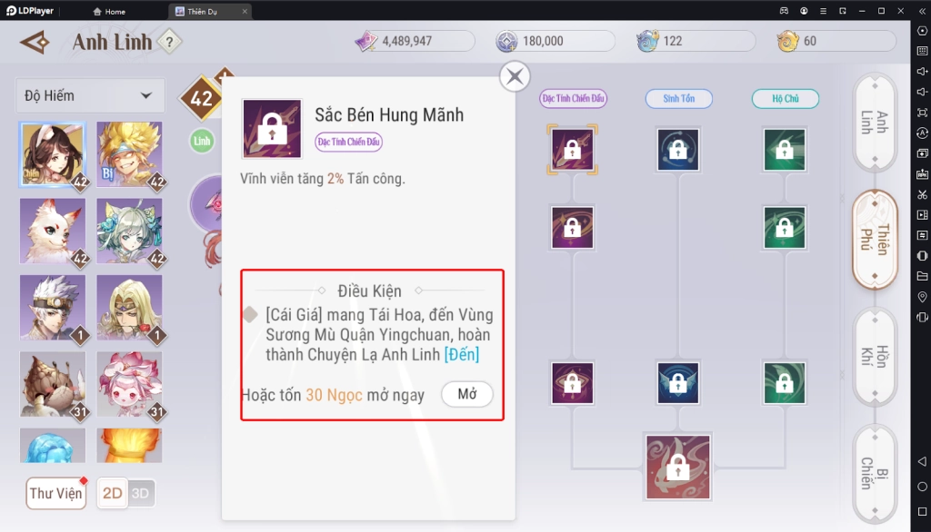The image size is (931, 532).
Task: Select the large locked red bottom talent
Action: coord(678,468)
